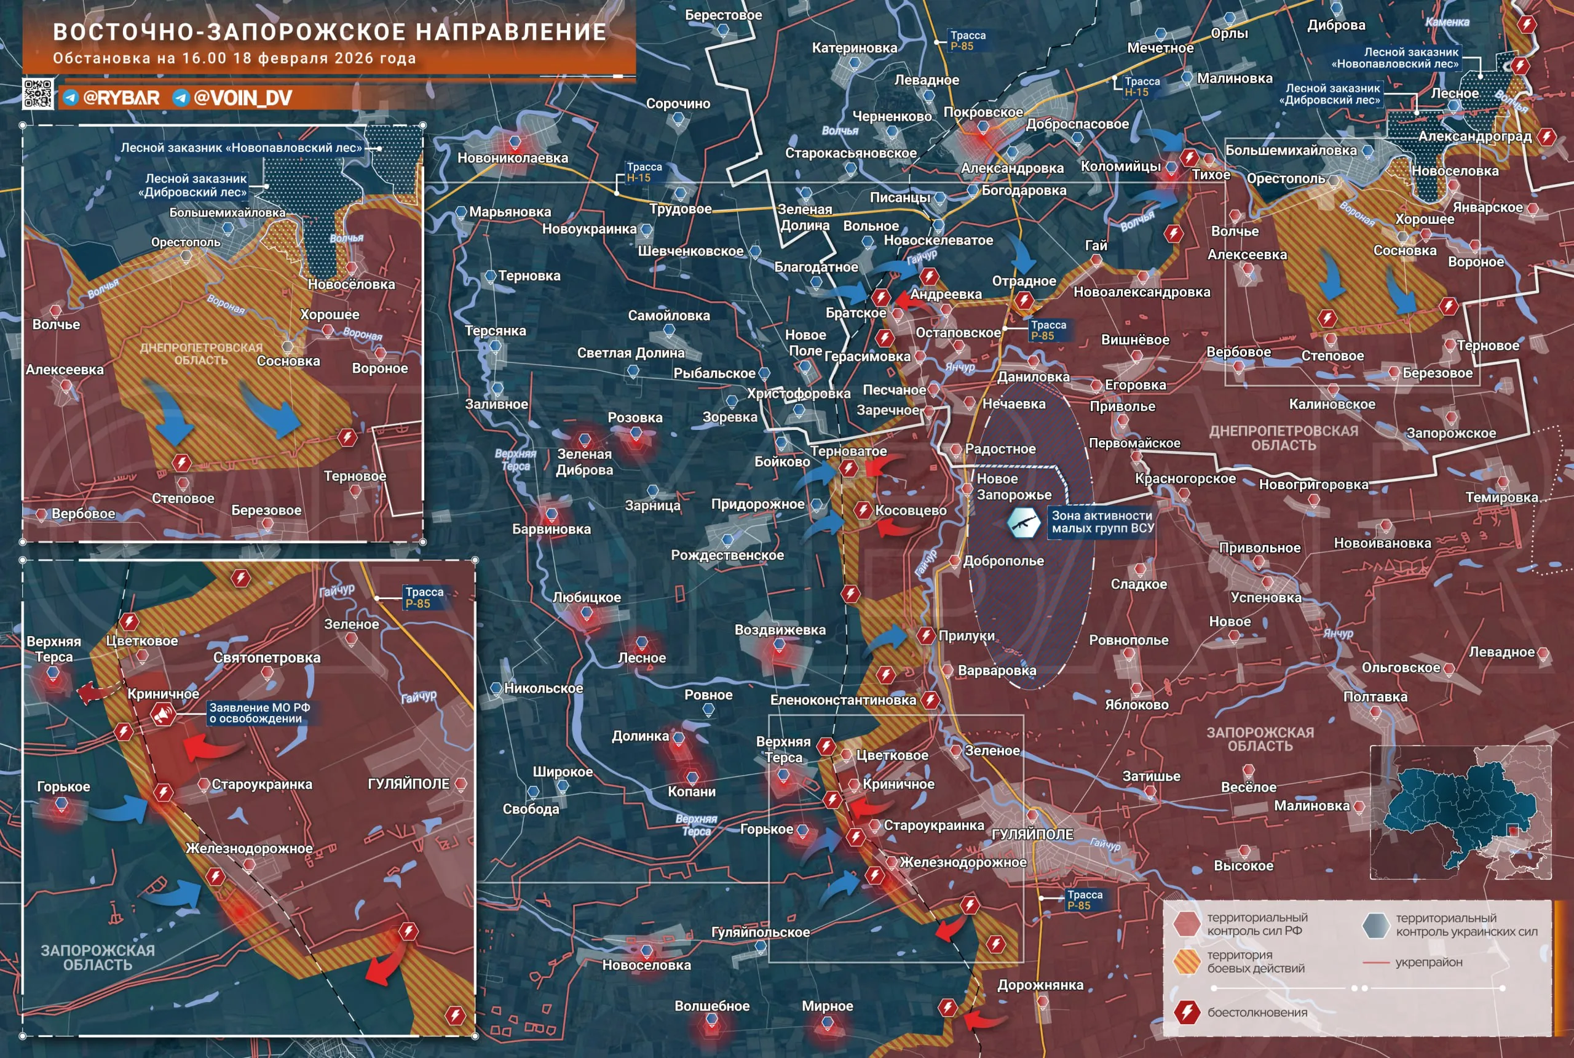This screenshot has width=1574, height=1058.
Task: Click the Зона активности малых групп label
Action: (x=1102, y=522)
